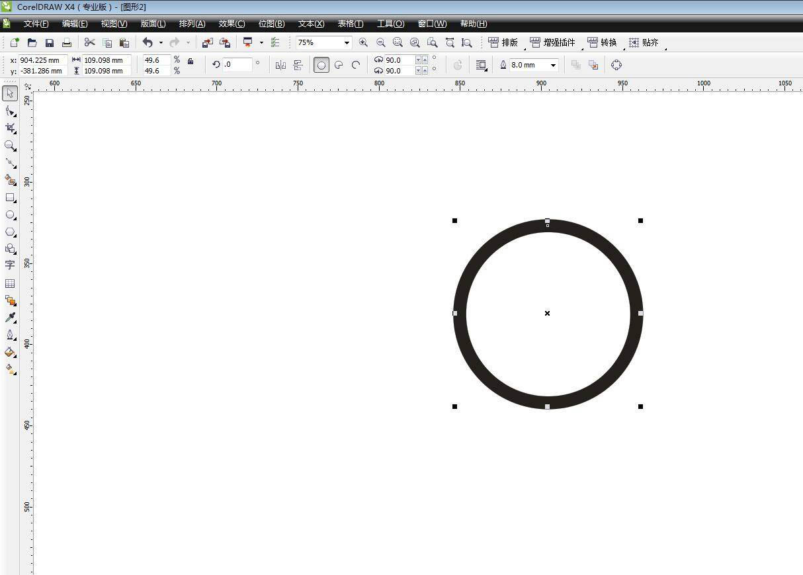Select the Text tool
This screenshot has width=803, height=575.
pyautogui.click(x=11, y=265)
